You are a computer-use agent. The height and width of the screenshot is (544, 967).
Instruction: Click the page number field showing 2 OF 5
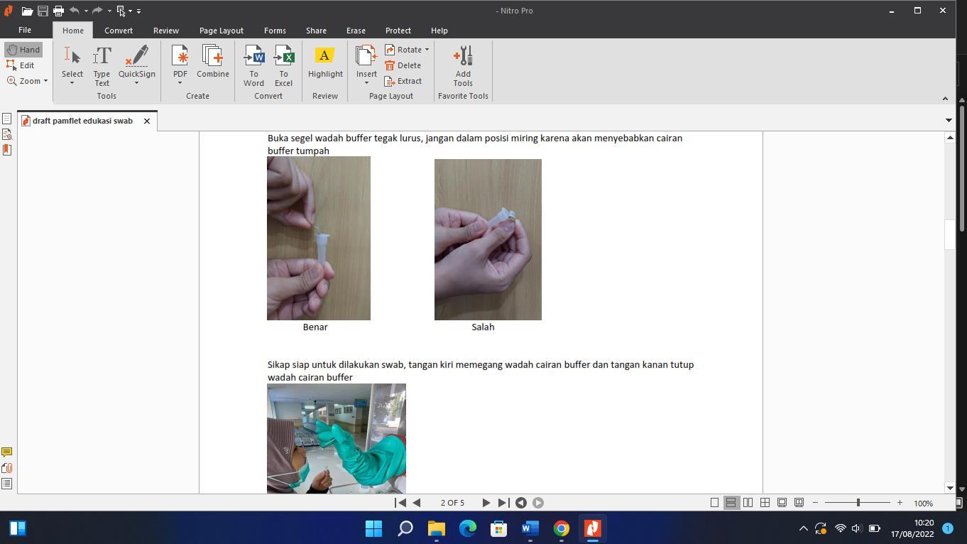(x=452, y=503)
